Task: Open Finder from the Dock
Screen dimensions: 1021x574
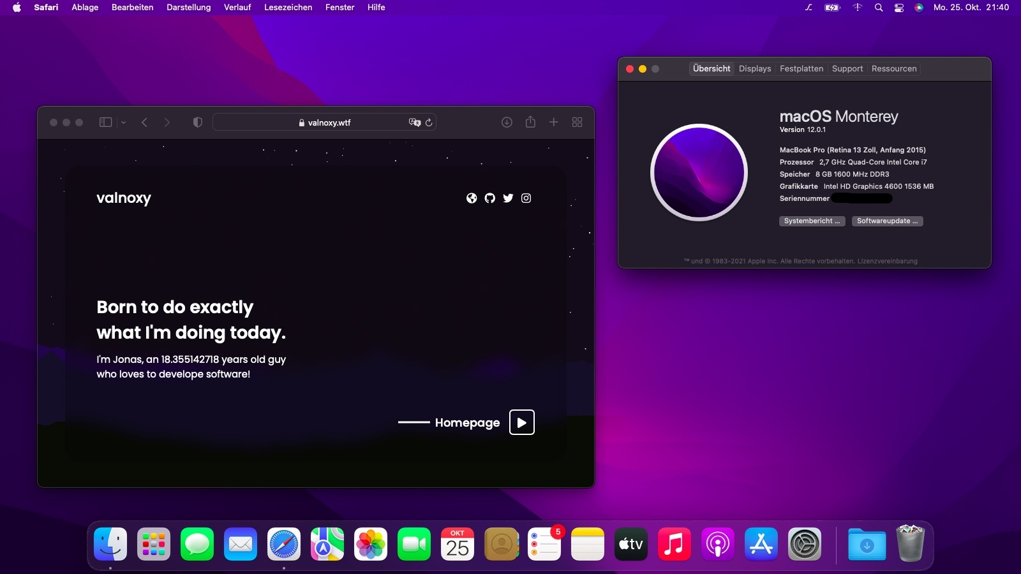Action: (110, 544)
